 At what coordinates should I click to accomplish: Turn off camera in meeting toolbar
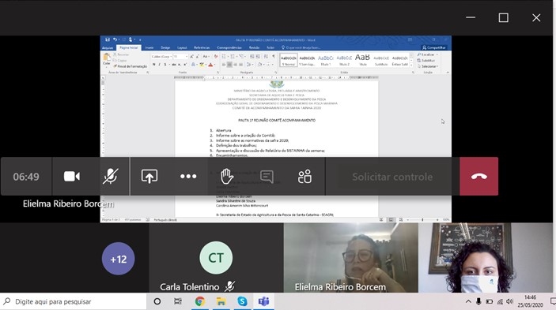click(72, 177)
